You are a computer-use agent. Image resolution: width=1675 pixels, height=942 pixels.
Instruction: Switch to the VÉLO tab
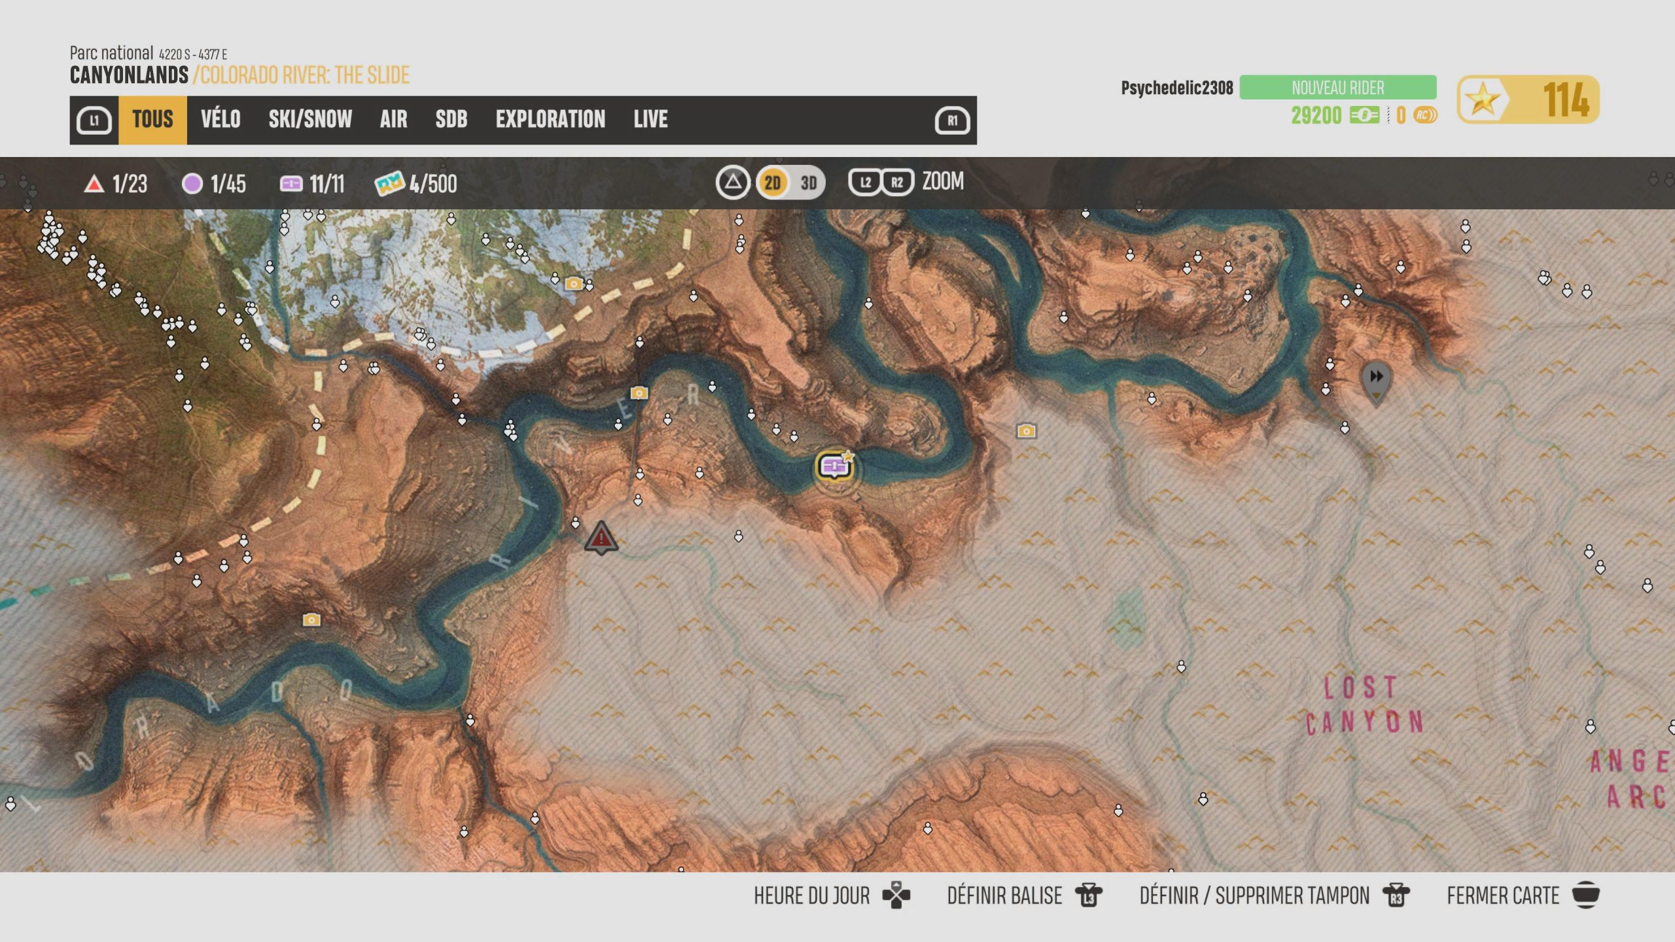point(220,120)
